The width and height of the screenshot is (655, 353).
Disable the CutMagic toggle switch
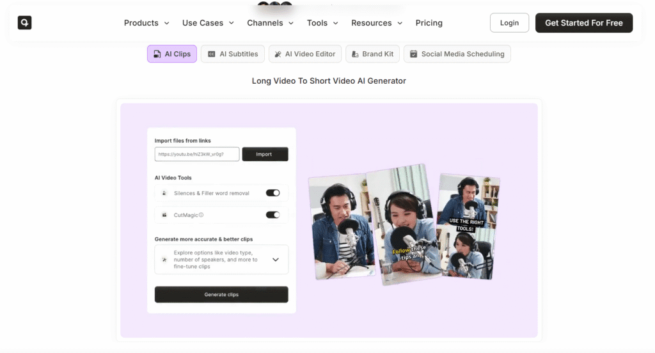(272, 215)
